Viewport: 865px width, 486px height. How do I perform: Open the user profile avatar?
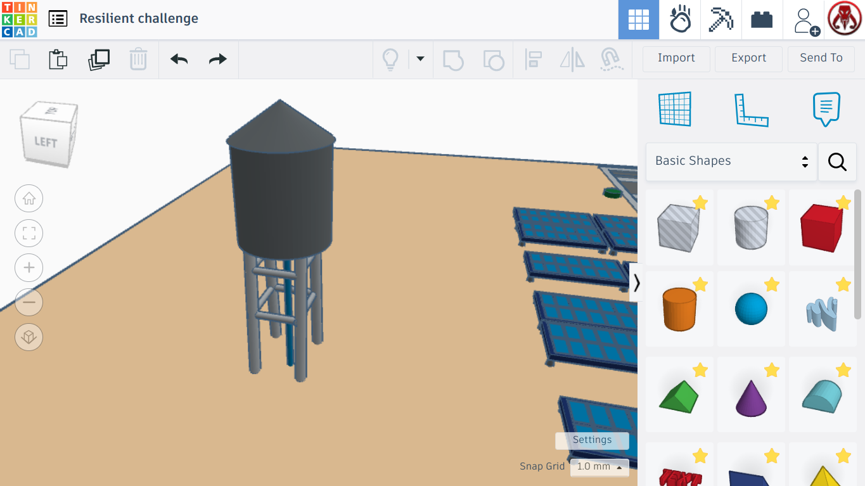[x=845, y=20]
